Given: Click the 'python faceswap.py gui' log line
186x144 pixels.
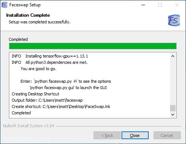Looking at the screenshot, I should pyautogui.click(x=68, y=88).
